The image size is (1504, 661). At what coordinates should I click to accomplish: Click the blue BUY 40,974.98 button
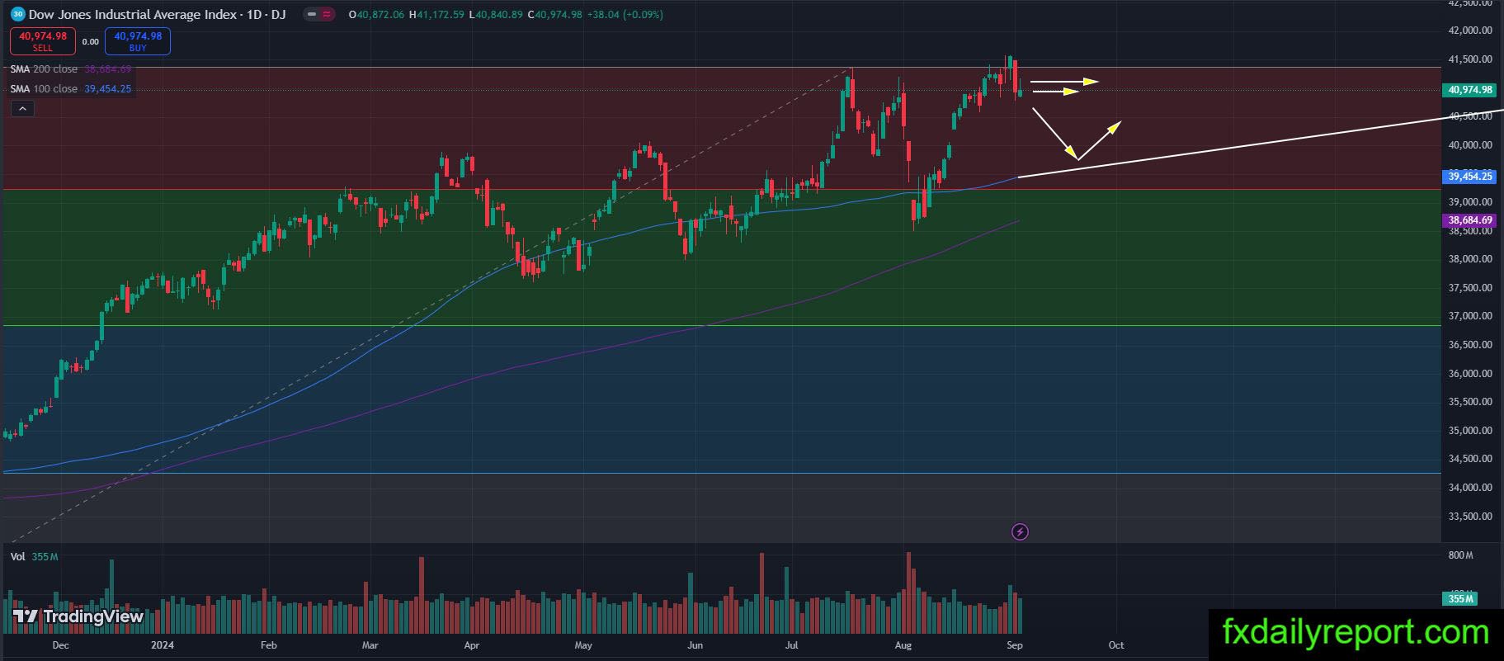[x=138, y=41]
